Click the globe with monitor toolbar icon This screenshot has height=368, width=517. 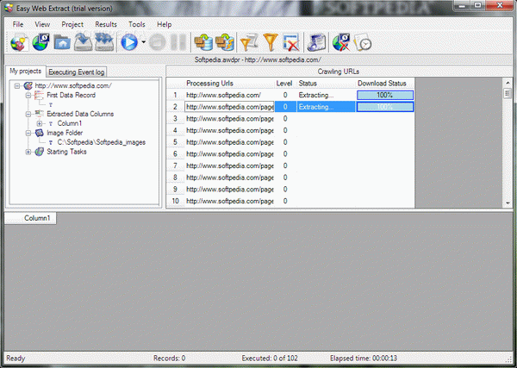[40, 42]
